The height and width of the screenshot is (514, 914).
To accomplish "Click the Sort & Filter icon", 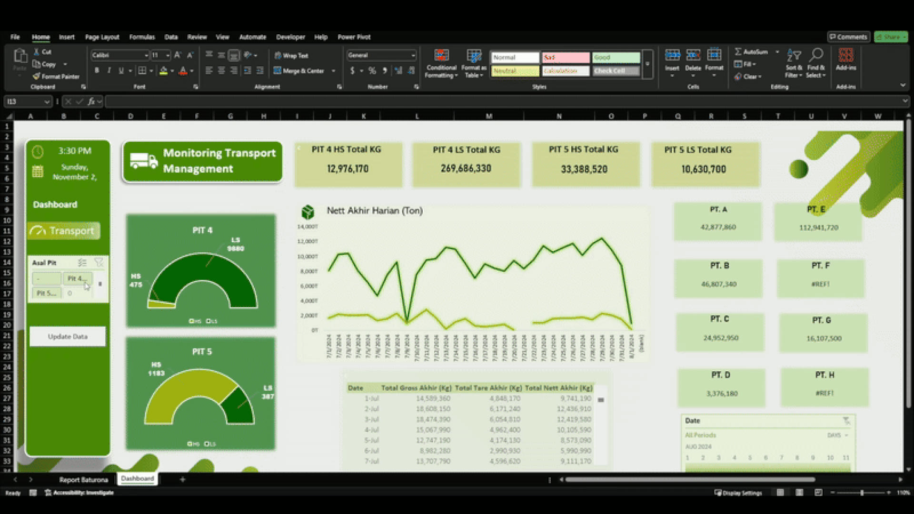I will pos(794,56).
